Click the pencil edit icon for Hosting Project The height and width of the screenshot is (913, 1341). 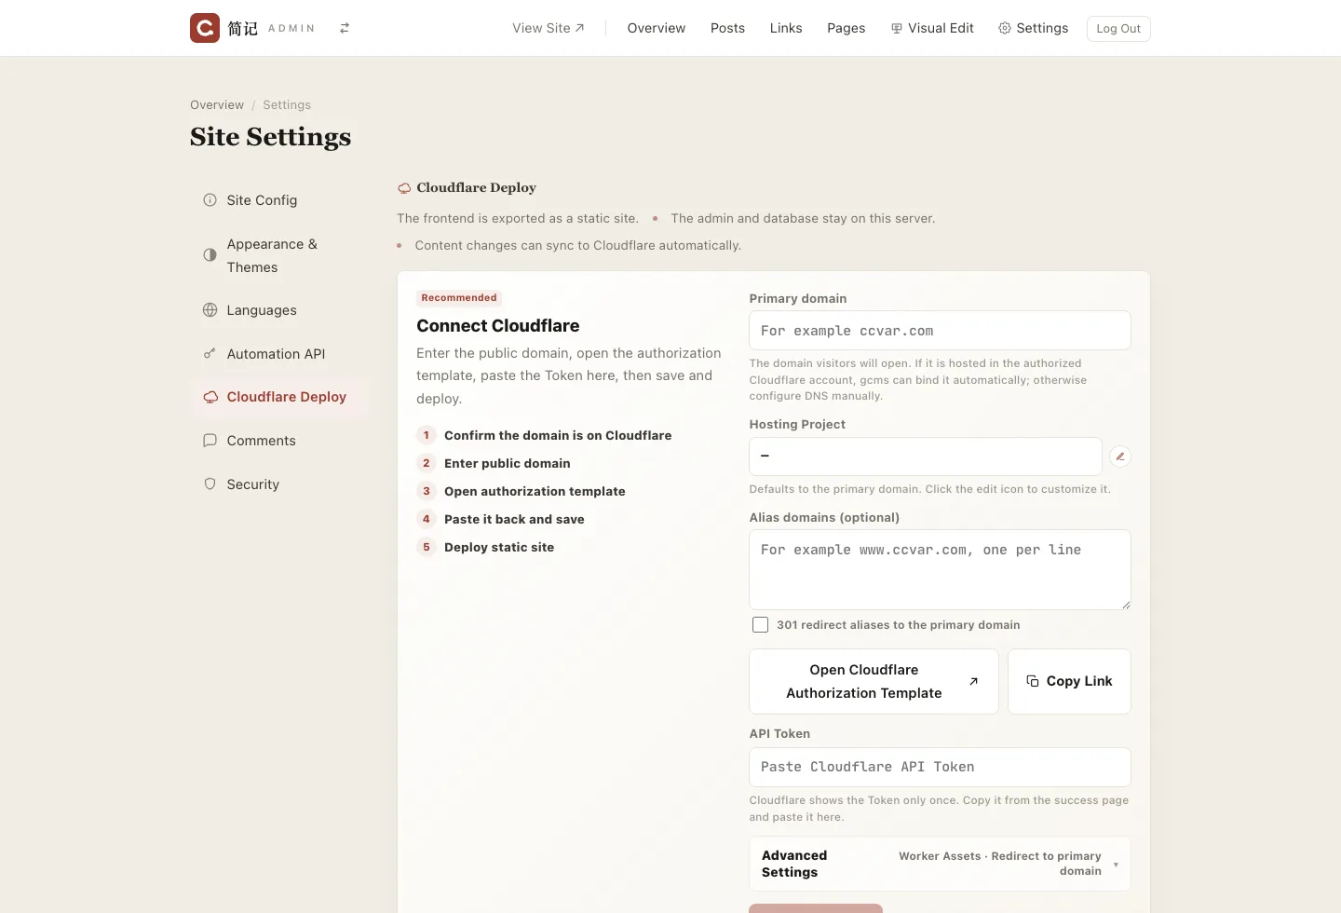tap(1120, 456)
